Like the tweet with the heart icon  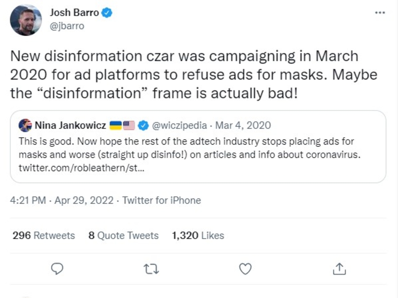(246, 269)
